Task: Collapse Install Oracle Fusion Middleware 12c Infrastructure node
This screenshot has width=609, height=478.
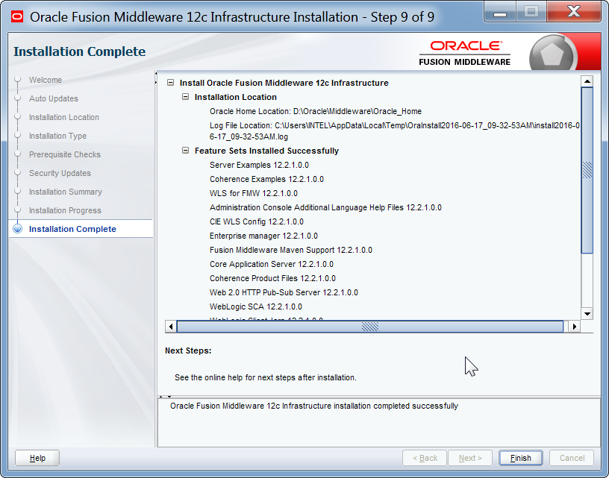Action: coord(170,83)
